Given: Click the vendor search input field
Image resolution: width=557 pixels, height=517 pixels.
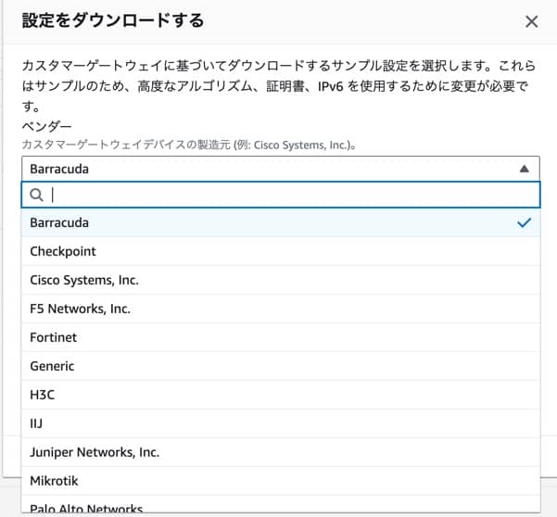Looking at the screenshot, I should point(281,195).
